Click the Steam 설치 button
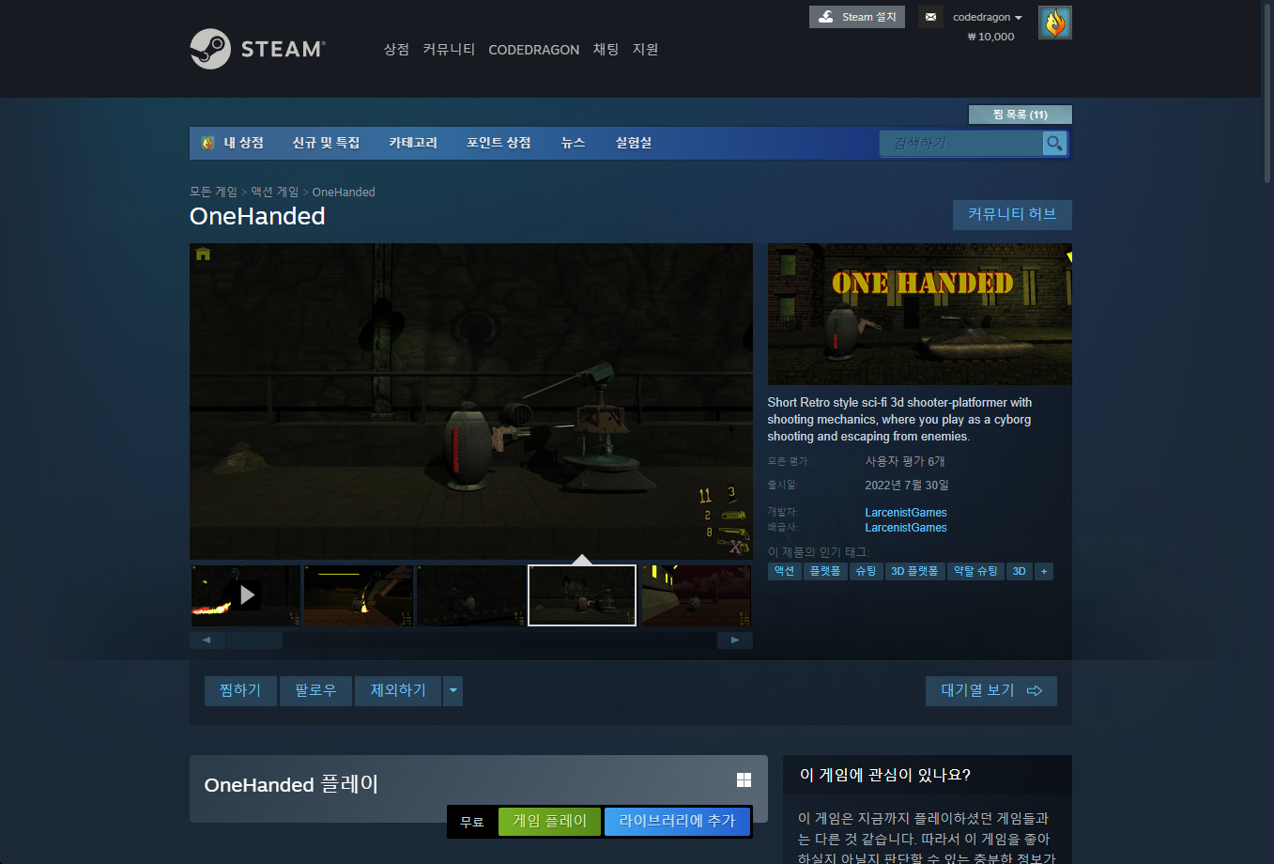1274x864 pixels. click(x=857, y=17)
